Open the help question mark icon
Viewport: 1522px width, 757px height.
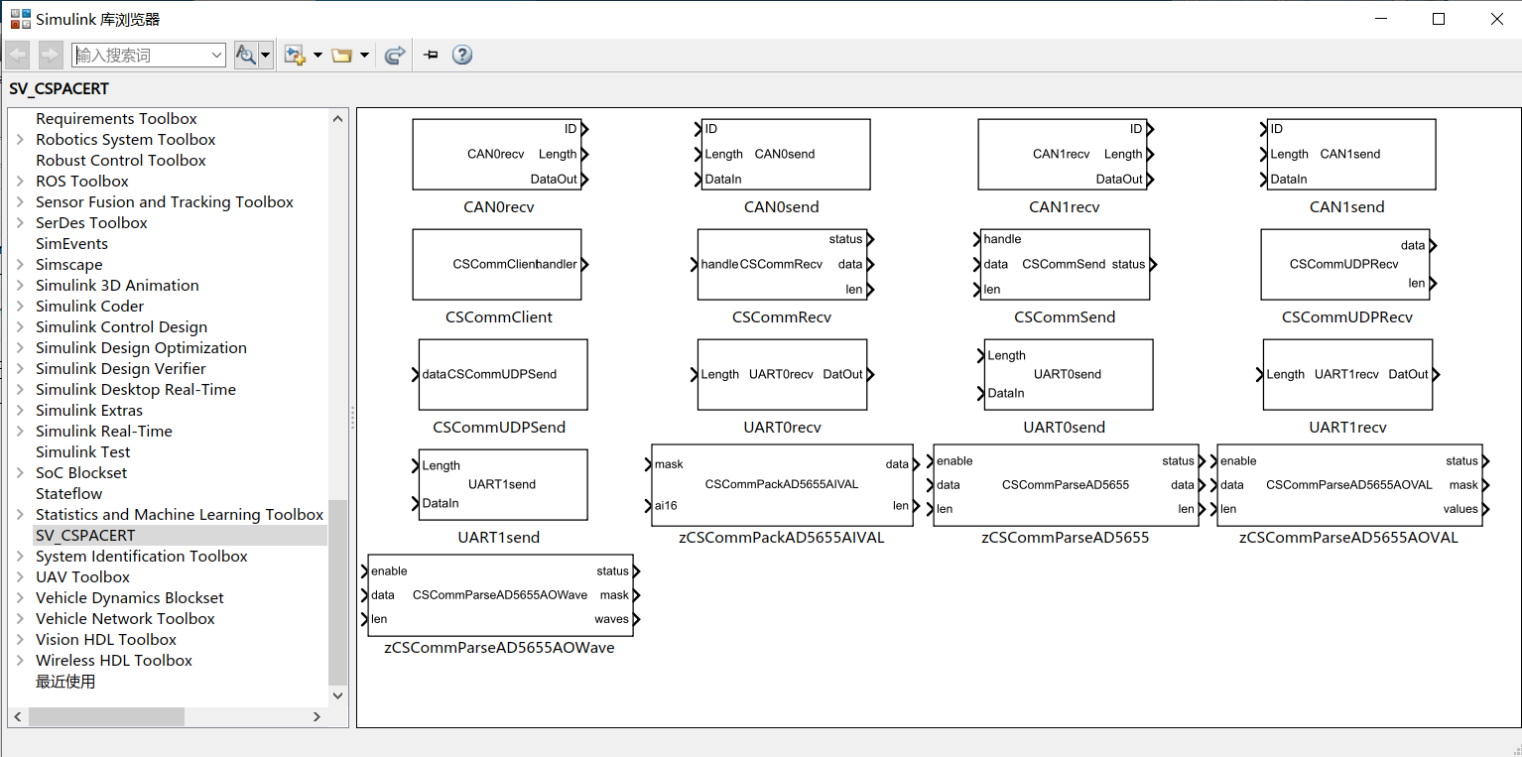pyautogui.click(x=462, y=55)
